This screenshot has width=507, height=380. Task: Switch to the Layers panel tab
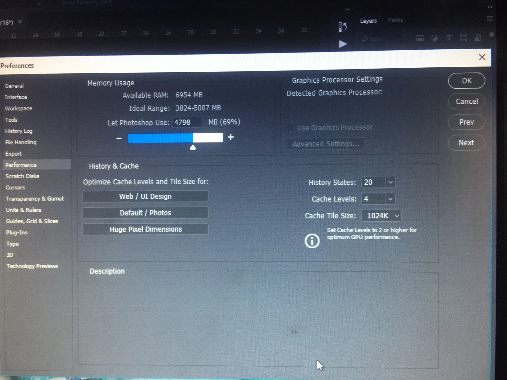click(368, 21)
